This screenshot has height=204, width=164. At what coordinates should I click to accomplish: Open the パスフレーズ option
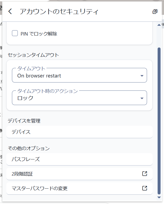click(79, 159)
